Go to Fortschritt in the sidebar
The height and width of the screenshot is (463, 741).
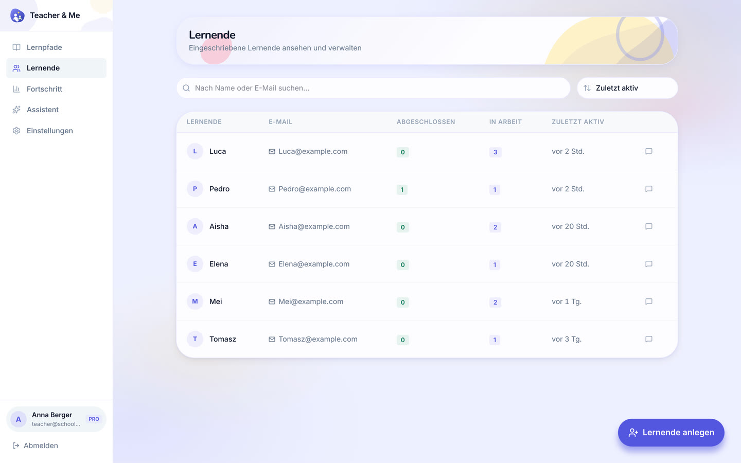[56, 89]
